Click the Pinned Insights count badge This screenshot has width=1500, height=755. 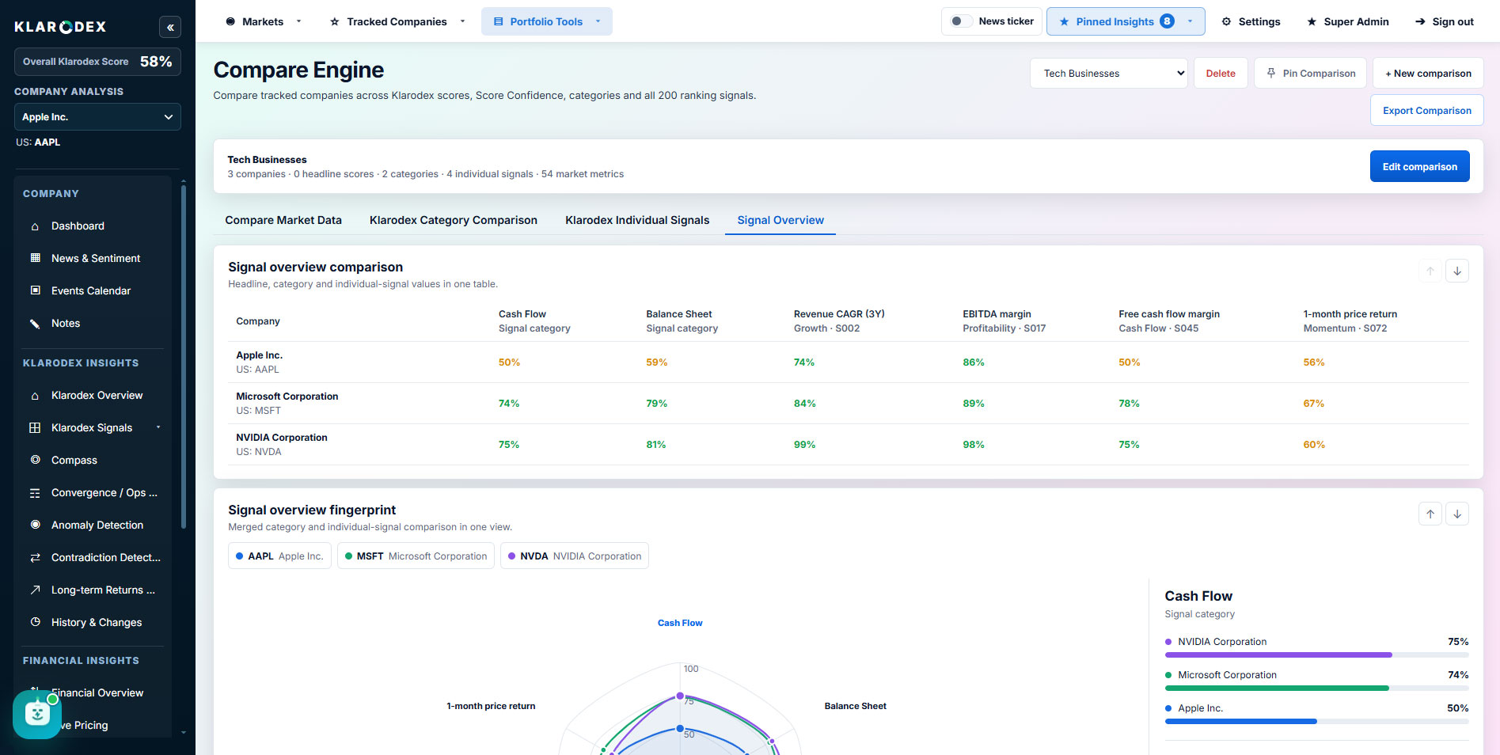[1167, 21]
